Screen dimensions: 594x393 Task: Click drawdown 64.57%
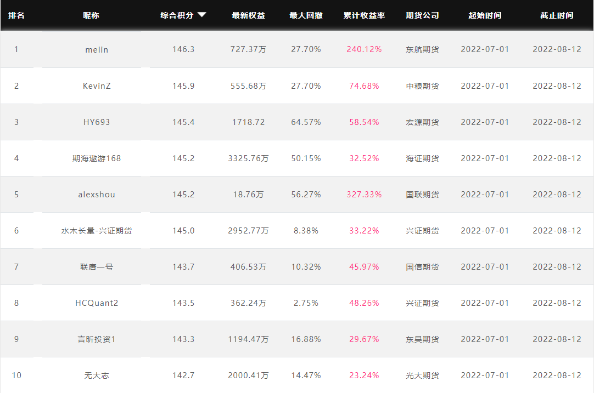point(306,122)
